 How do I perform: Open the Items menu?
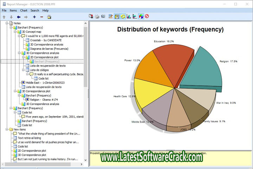point(13,11)
